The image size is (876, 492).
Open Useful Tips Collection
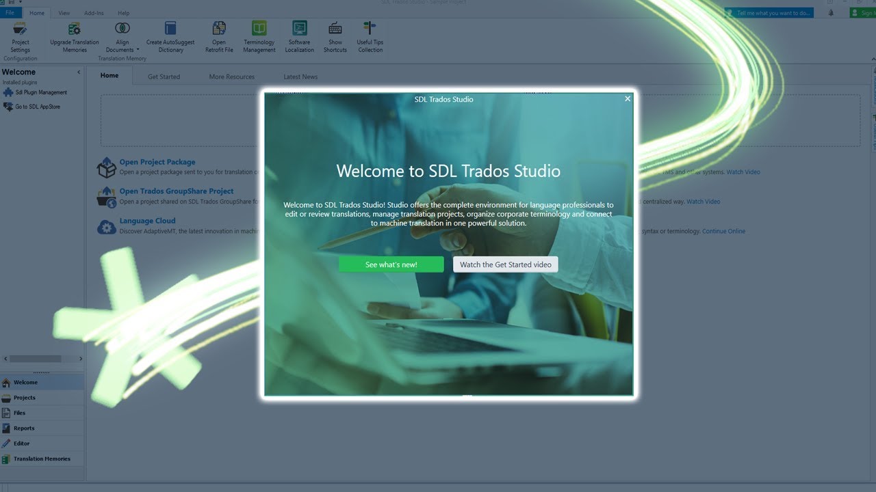click(370, 38)
